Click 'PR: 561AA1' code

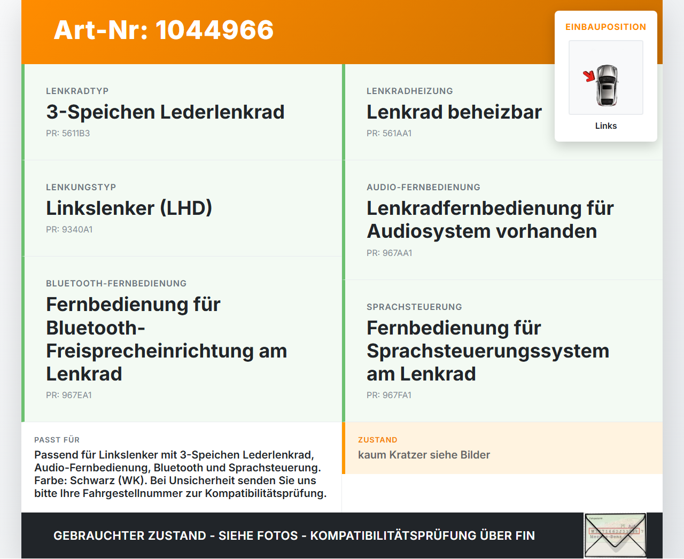click(x=389, y=133)
